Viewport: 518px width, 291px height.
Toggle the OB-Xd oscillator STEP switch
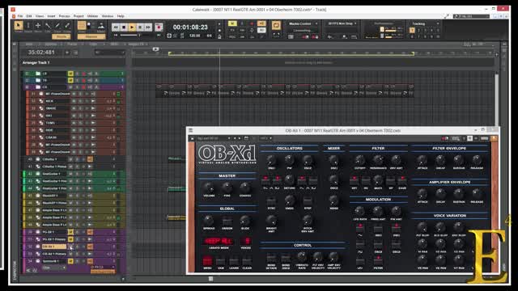coord(308,201)
